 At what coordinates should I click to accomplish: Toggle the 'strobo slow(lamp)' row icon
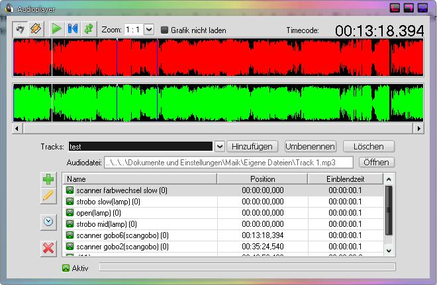70,201
